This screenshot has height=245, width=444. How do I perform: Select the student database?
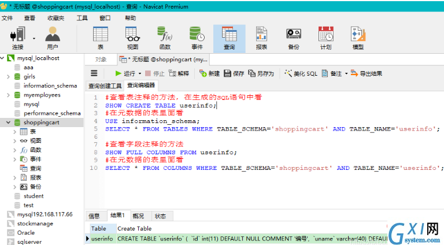click(34, 196)
